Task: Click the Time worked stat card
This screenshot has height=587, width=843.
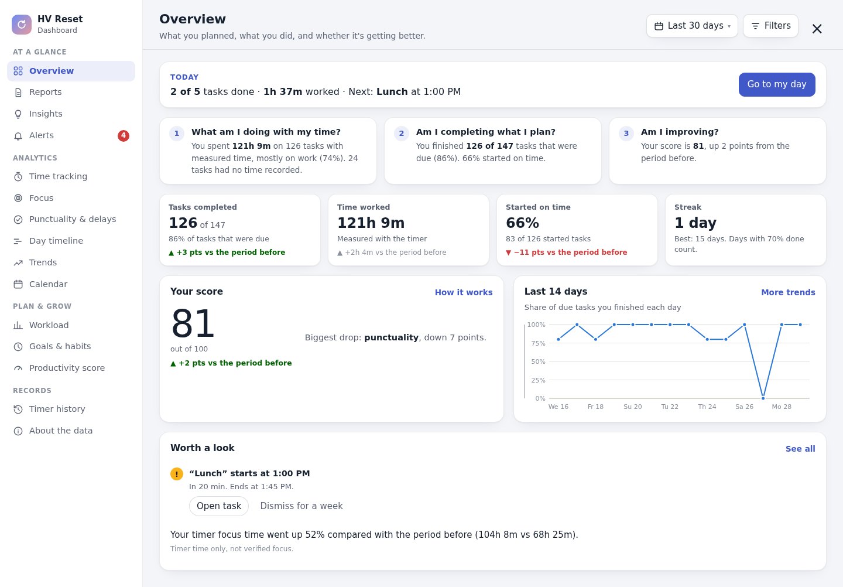Action: click(409, 230)
